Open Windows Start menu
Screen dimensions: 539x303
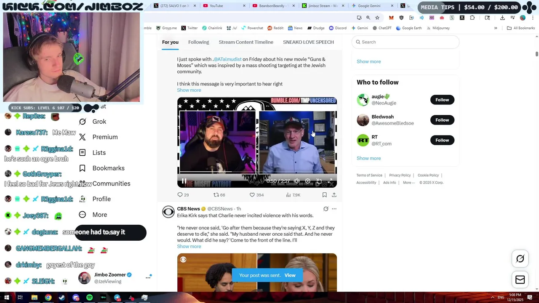click(7, 298)
